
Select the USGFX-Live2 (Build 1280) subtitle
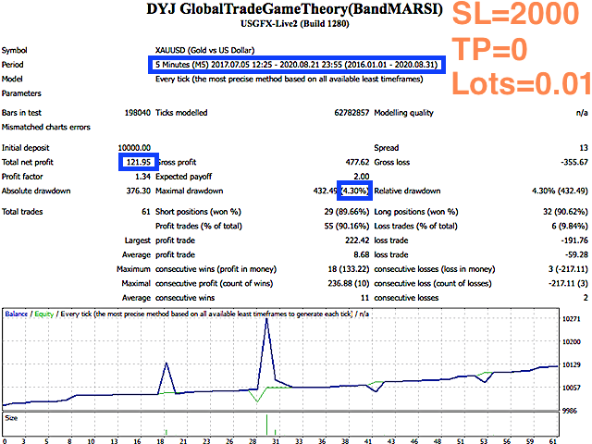click(295, 24)
